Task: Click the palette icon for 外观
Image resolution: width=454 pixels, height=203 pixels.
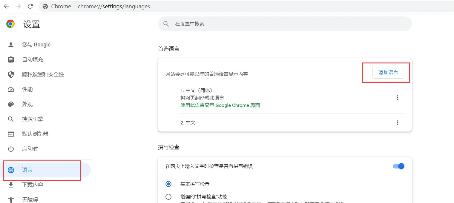Action: point(11,104)
